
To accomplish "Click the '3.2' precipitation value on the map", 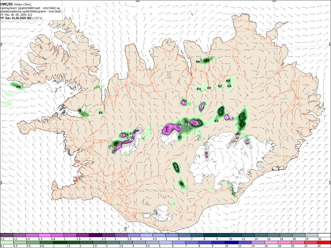I will pos(241,117).
